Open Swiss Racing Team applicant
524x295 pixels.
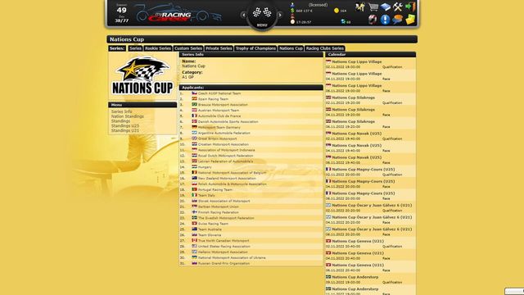(x=213, y=224)
